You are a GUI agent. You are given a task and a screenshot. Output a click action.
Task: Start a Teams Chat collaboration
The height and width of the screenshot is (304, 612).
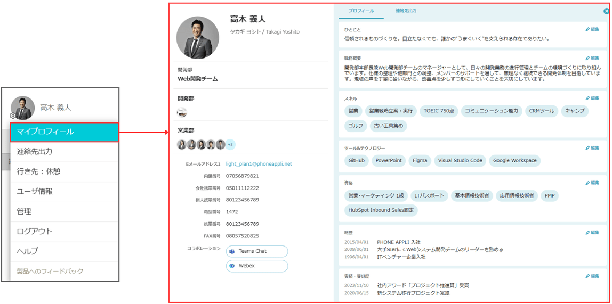pos(257,251)
